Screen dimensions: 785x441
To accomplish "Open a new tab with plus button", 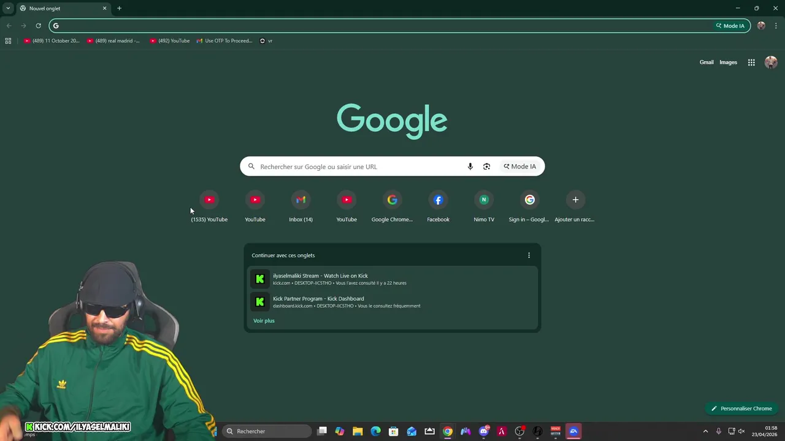I will [119, 9].
